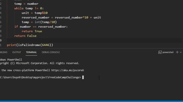Click the 'return True' code line
This screenshot has height=102, width=183.
pyautogui.click(x=32, y=31)
